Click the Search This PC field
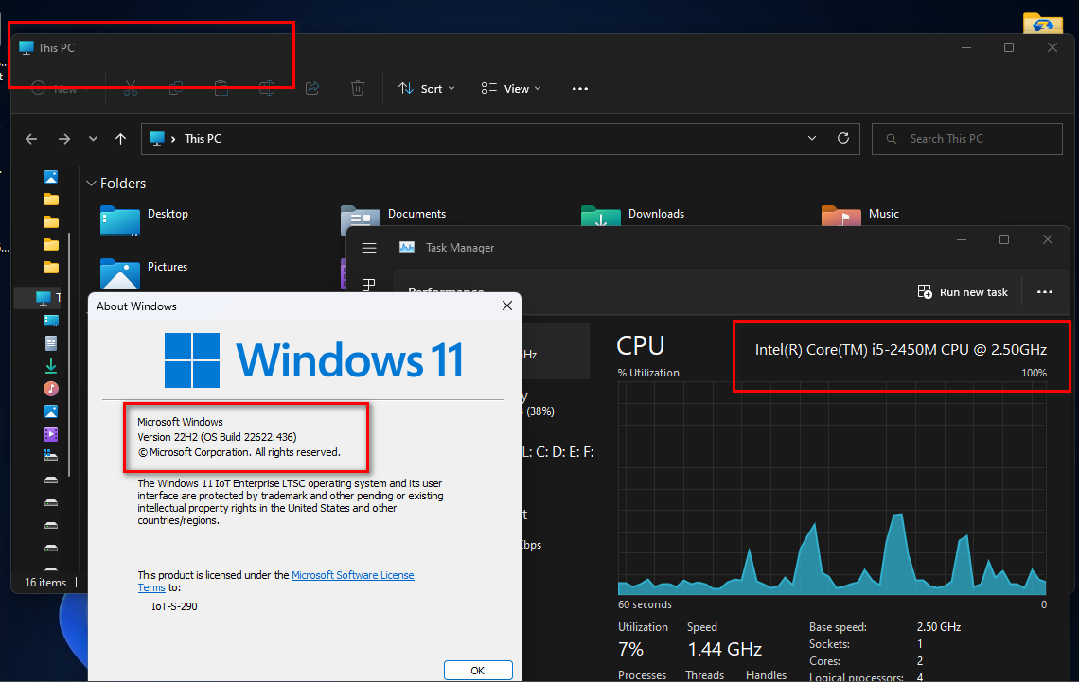This screenshot has height=682, width=1079. [x=966, y=139]
